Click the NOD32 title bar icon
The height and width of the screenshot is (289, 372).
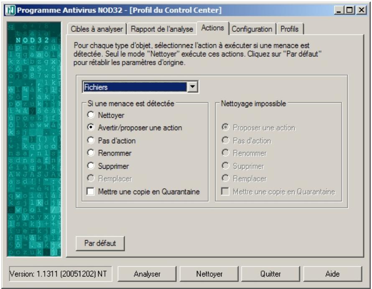click(10, 10)
